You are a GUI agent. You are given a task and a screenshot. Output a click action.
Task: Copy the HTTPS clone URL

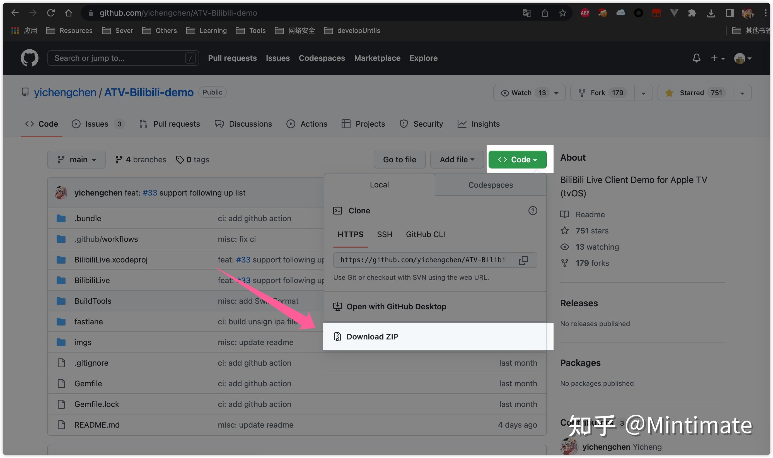[x=523, y=260]
